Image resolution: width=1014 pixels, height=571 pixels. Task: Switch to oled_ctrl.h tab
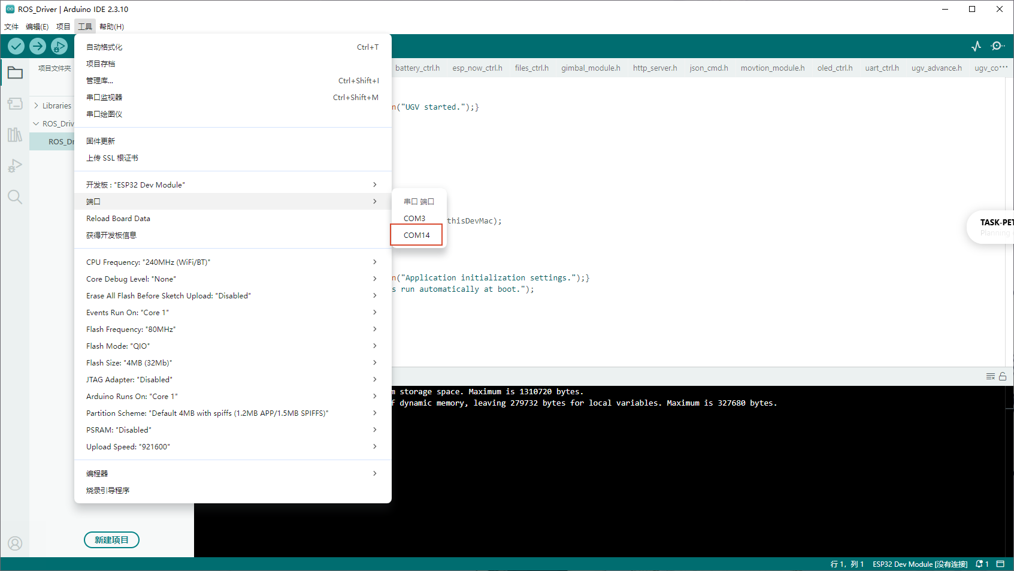coord(835,68)
